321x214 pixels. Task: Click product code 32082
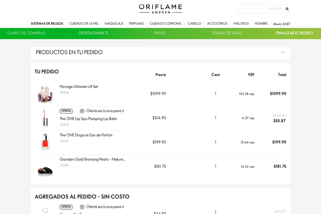click(x=64, y=165)
